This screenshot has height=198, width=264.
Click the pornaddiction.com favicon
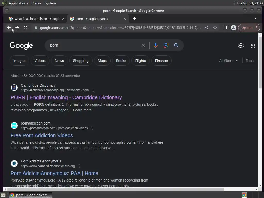(x=14, y=126)
